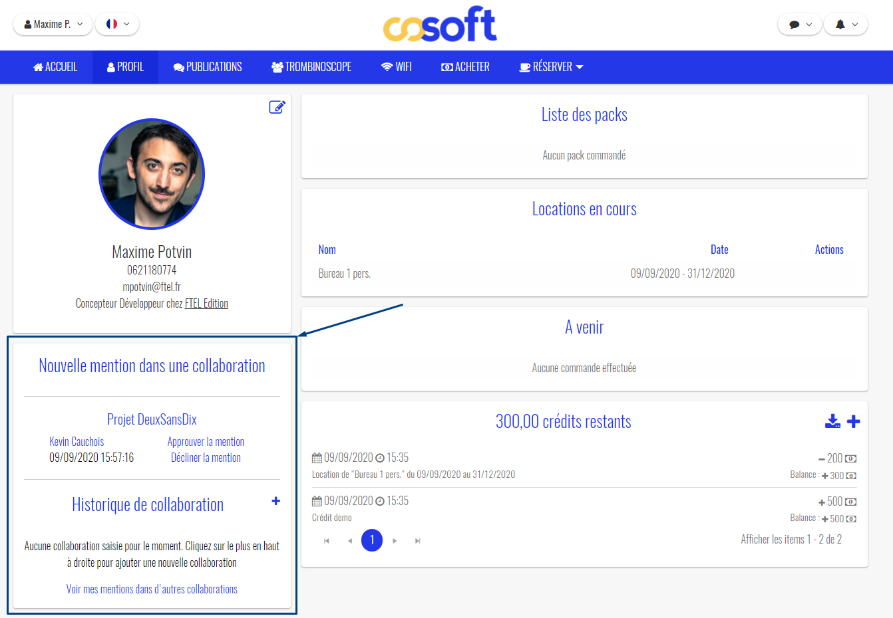
Task: Go to the next credits page
Action: click(395, 541)
